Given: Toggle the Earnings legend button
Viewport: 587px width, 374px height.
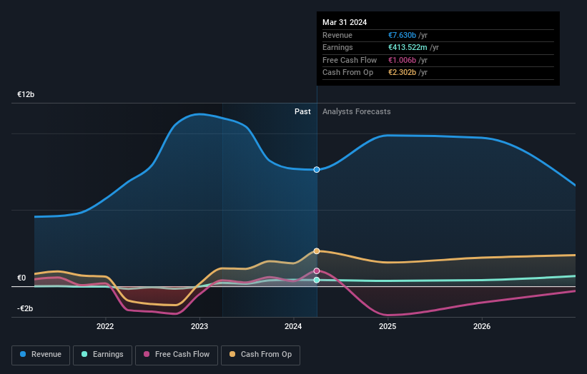Looking at the screenshot, I should pos(102,355).
